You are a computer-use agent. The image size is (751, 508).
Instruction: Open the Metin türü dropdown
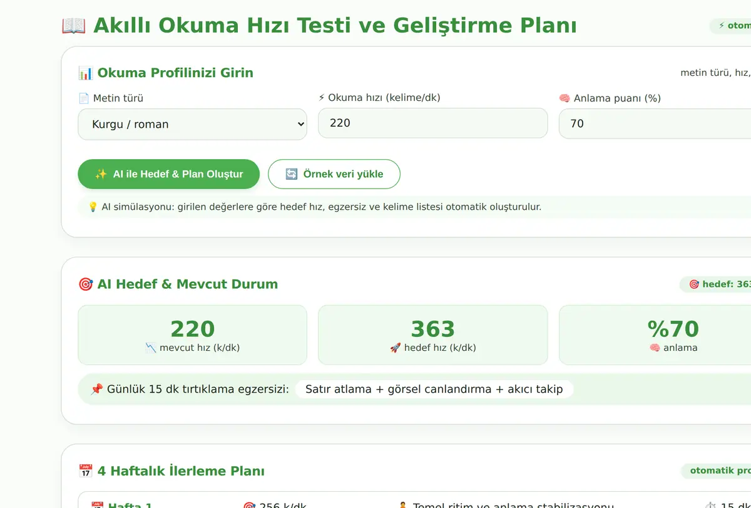coord(192,124)
